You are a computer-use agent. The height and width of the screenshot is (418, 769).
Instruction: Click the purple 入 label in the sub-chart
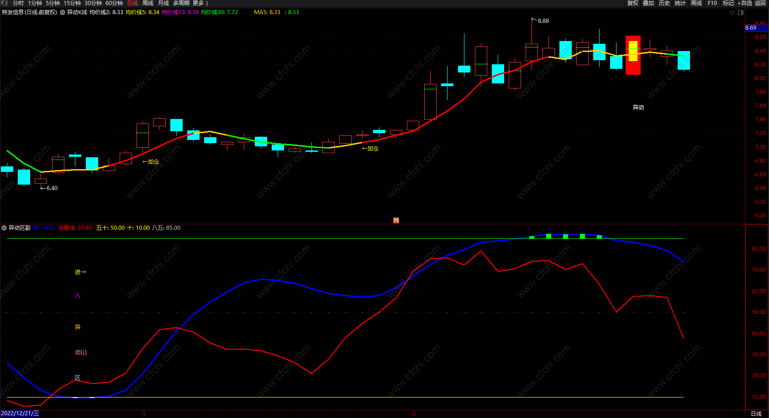tap(78, 295)
